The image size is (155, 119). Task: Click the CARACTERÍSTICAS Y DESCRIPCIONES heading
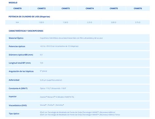click(x=26, y=31)
